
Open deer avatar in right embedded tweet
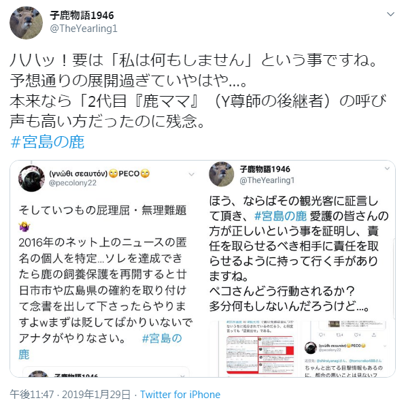click(222, 174)
